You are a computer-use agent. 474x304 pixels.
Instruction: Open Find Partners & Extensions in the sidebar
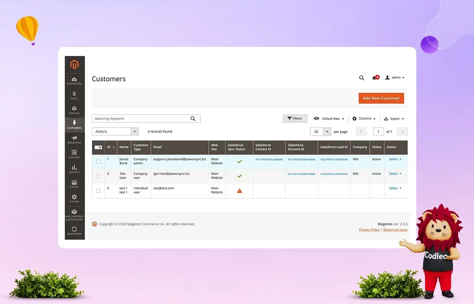click(74, 215)
